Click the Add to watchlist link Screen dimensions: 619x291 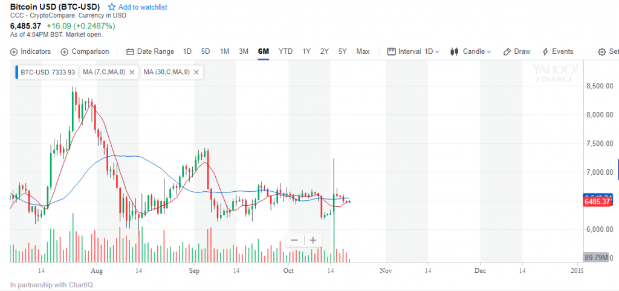click(143, 7)
